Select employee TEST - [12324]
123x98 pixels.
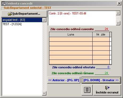[22, 24]
